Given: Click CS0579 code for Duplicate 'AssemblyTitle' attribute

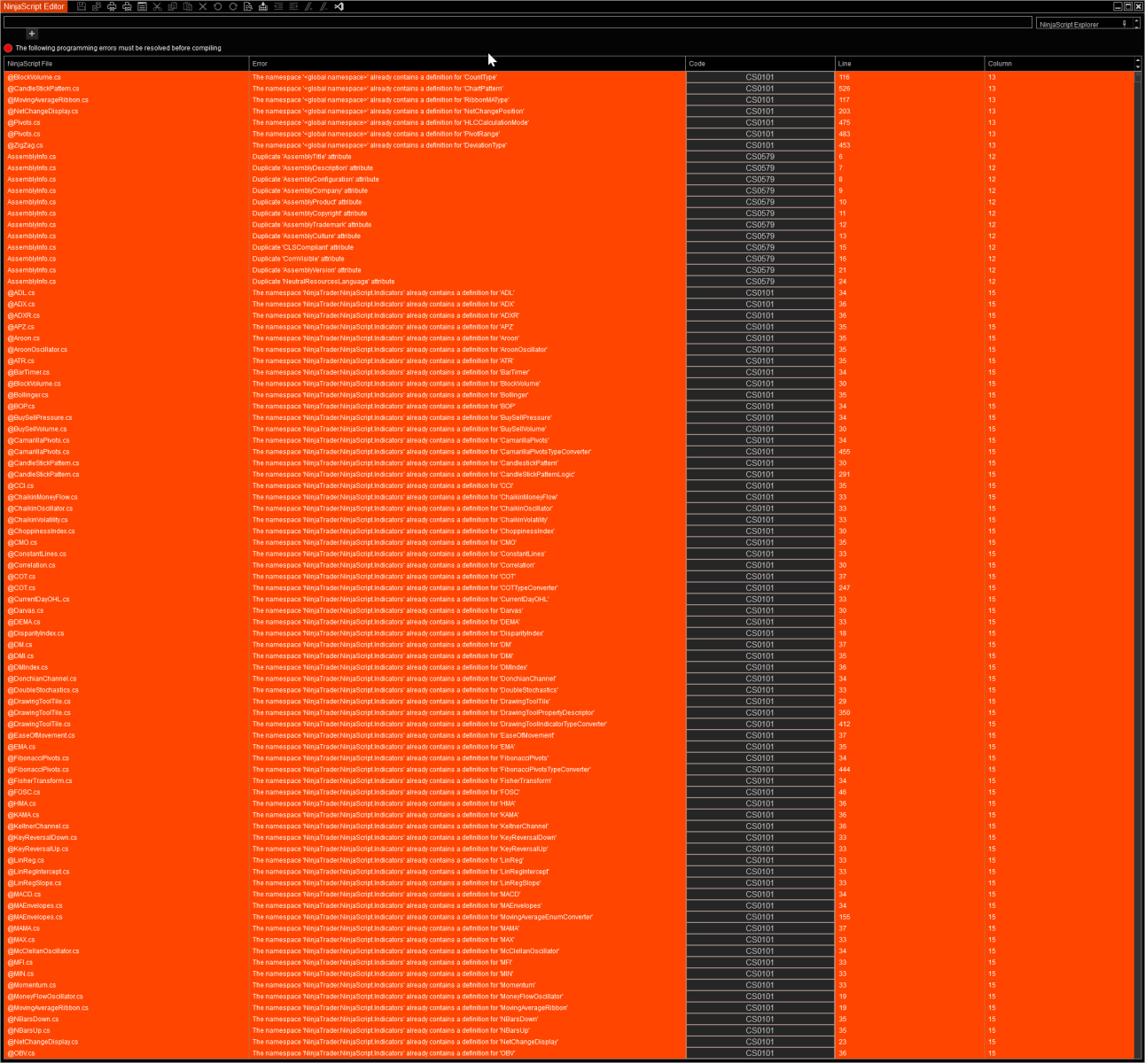Looking at the screenshot, I should [x=759, y=157].
